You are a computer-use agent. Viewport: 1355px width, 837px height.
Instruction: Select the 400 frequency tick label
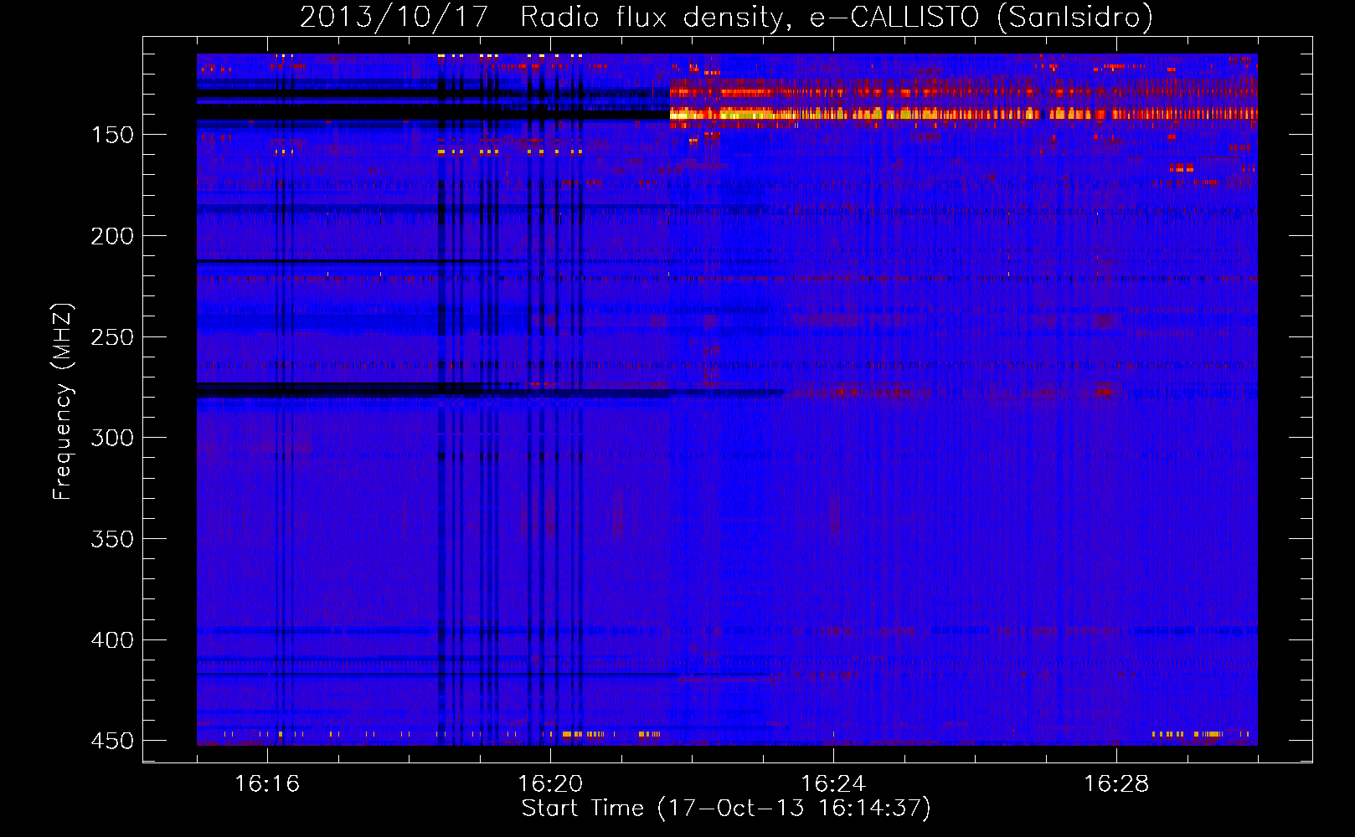click(x=112, y=639)
